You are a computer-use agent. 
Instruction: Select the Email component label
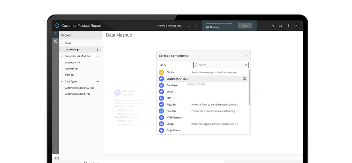coord(170,92)
